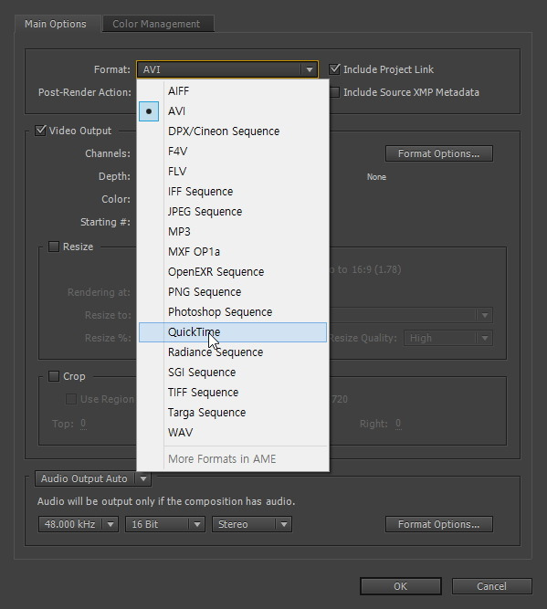547x609 pixels.
Task: Pick the MP3 format entry
Action: 233,232
